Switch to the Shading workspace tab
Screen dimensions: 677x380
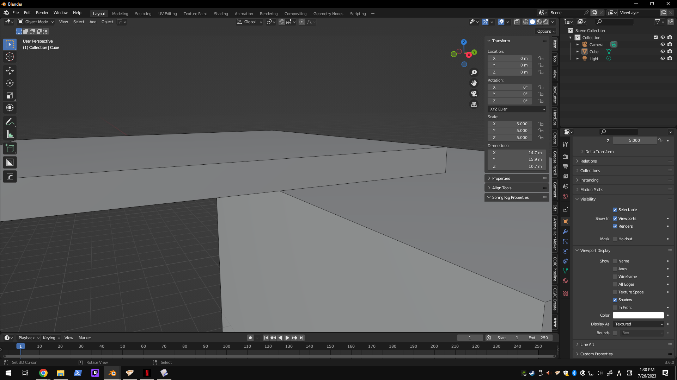221,14
